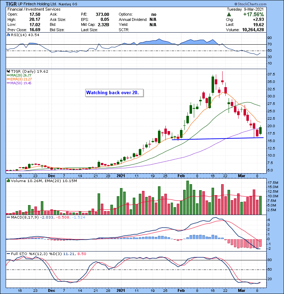Screen dimensions: 284x294
Task: Click the 'Volume 10.26M, EMA(20) 10.15M' label
Action: coord(44,181)
